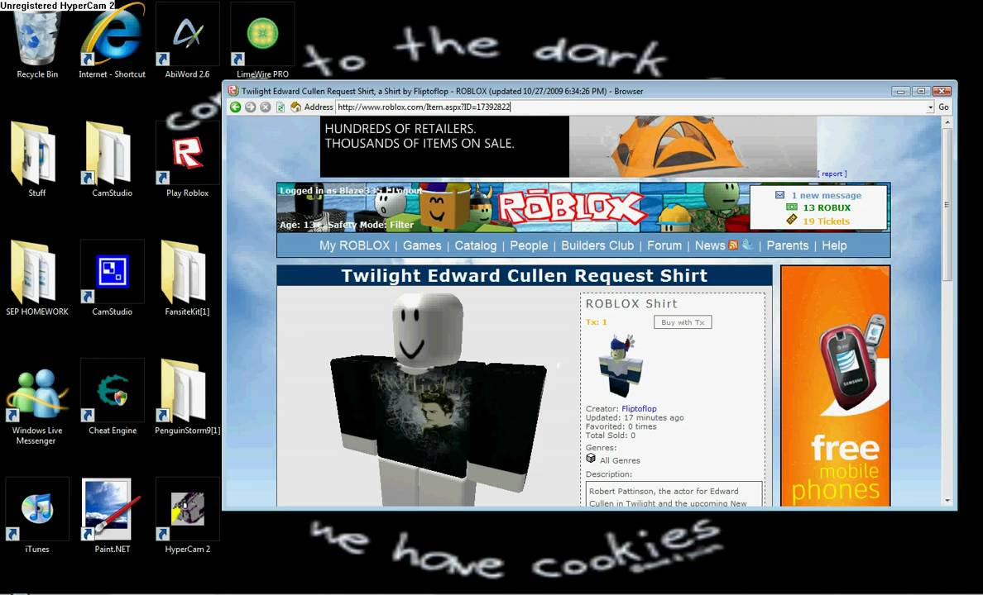Click the envelope new message icon

(780, 195)
